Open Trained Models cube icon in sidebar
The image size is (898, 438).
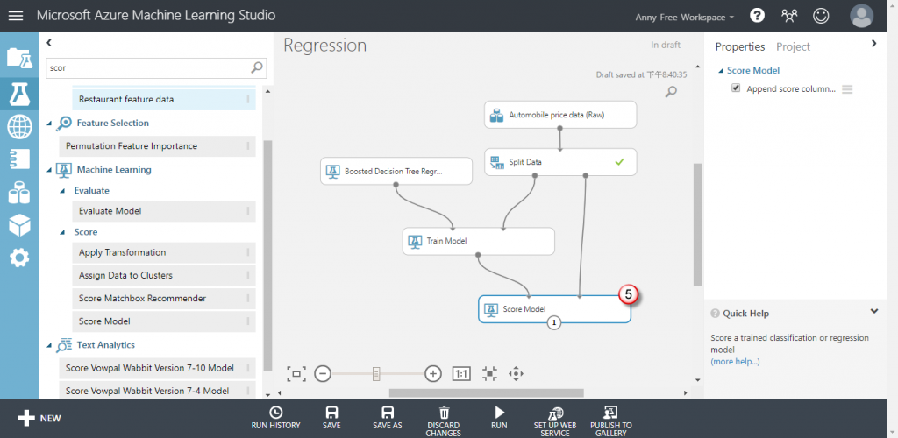click(x=19, y=225)
